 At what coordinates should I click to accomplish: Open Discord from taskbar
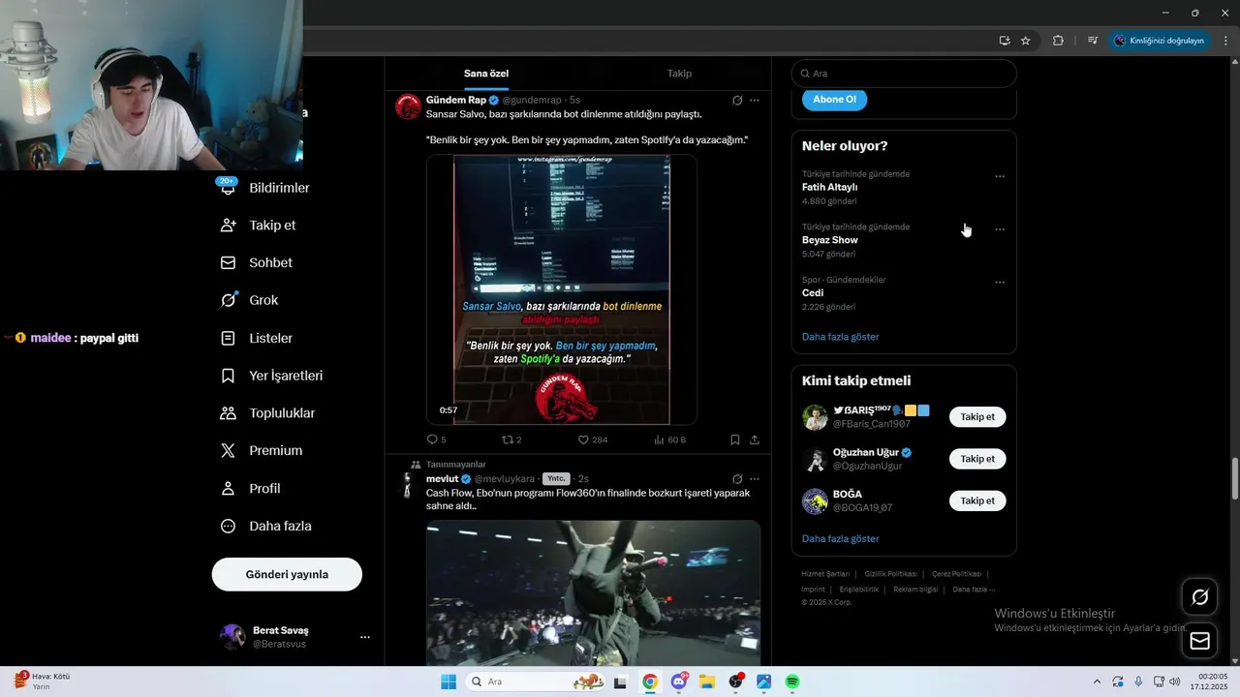tap(679, 682)
